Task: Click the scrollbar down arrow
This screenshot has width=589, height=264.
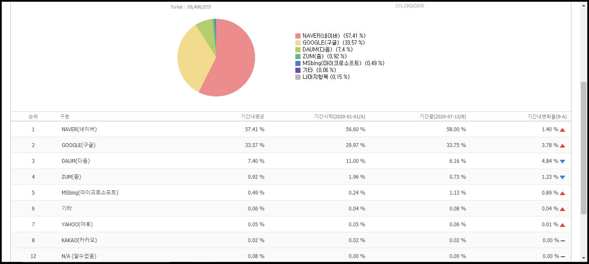Action: click(583, 258)
